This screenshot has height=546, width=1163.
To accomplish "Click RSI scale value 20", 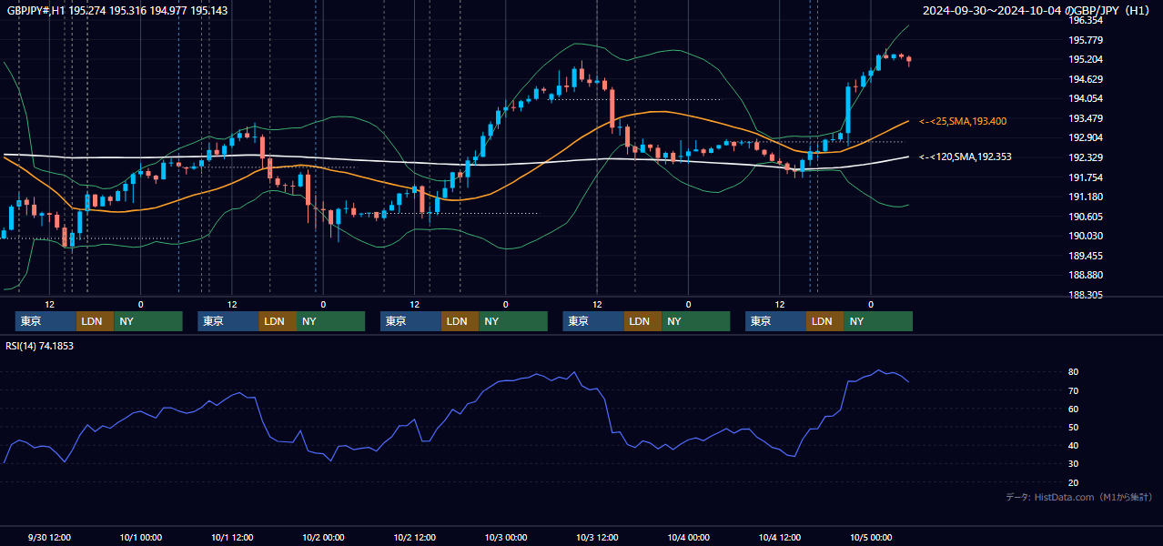I will [1074, 482].
